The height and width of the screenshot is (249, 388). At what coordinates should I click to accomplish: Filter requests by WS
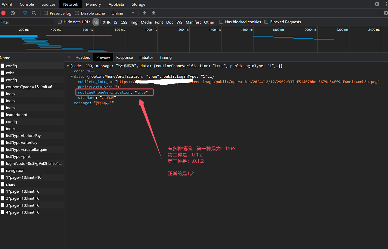[179, 22]
